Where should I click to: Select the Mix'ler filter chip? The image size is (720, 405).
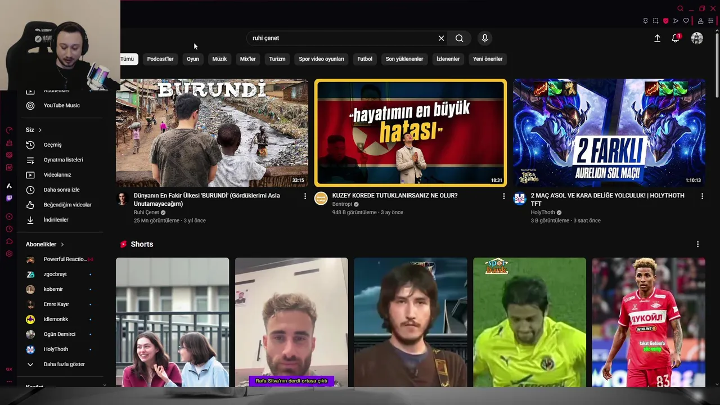click(x=248, y=59)
